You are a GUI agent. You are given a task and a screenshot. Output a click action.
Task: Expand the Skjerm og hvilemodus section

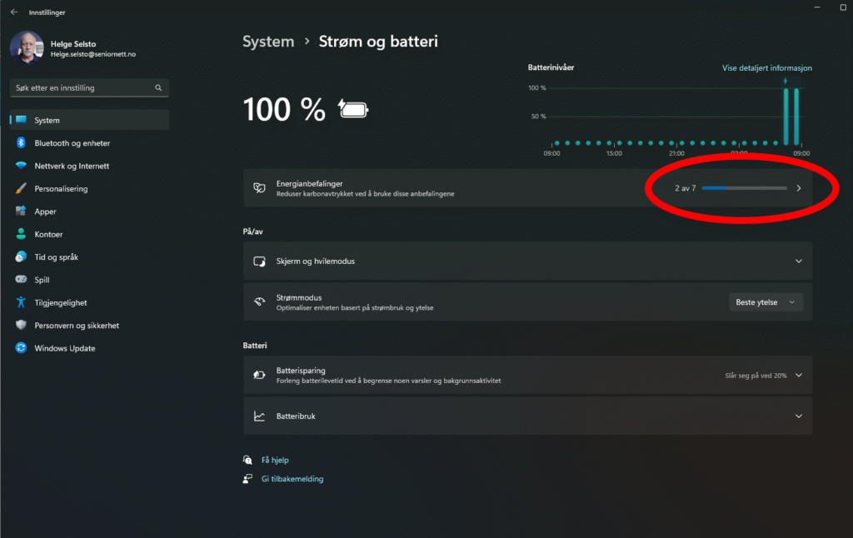tap(798, 262)
